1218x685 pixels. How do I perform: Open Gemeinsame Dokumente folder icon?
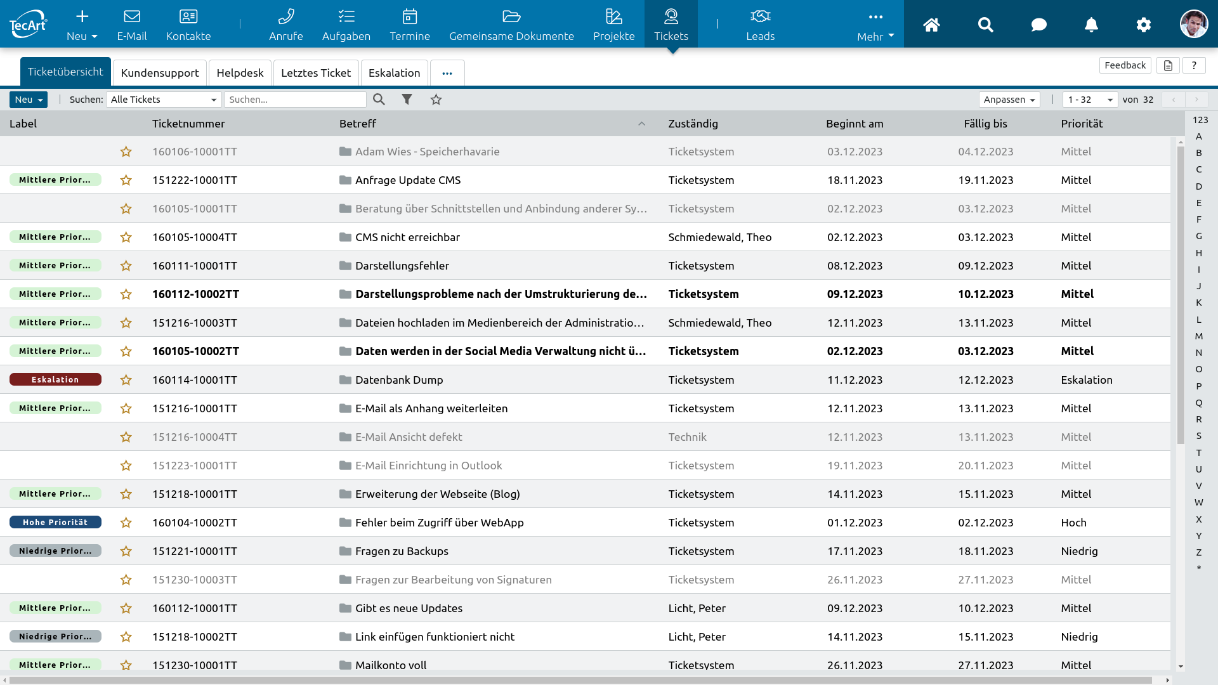(x=511, y=17)
